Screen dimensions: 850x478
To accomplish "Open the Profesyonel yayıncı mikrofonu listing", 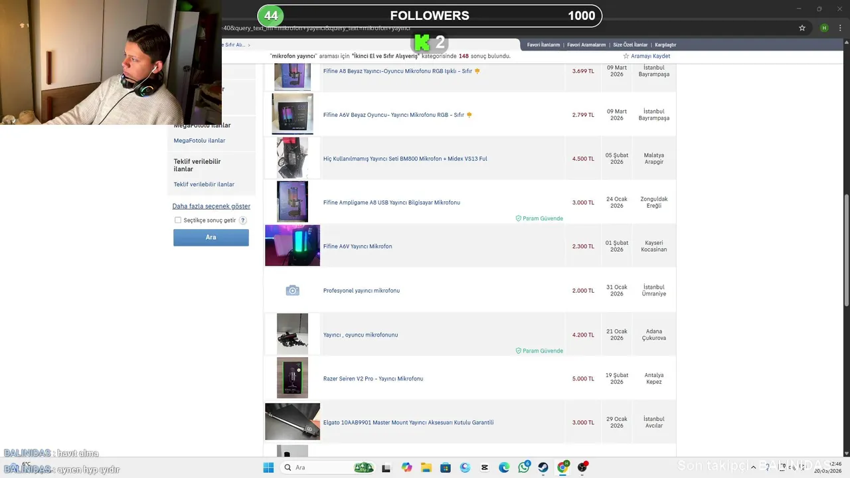I will pos(361,291).
